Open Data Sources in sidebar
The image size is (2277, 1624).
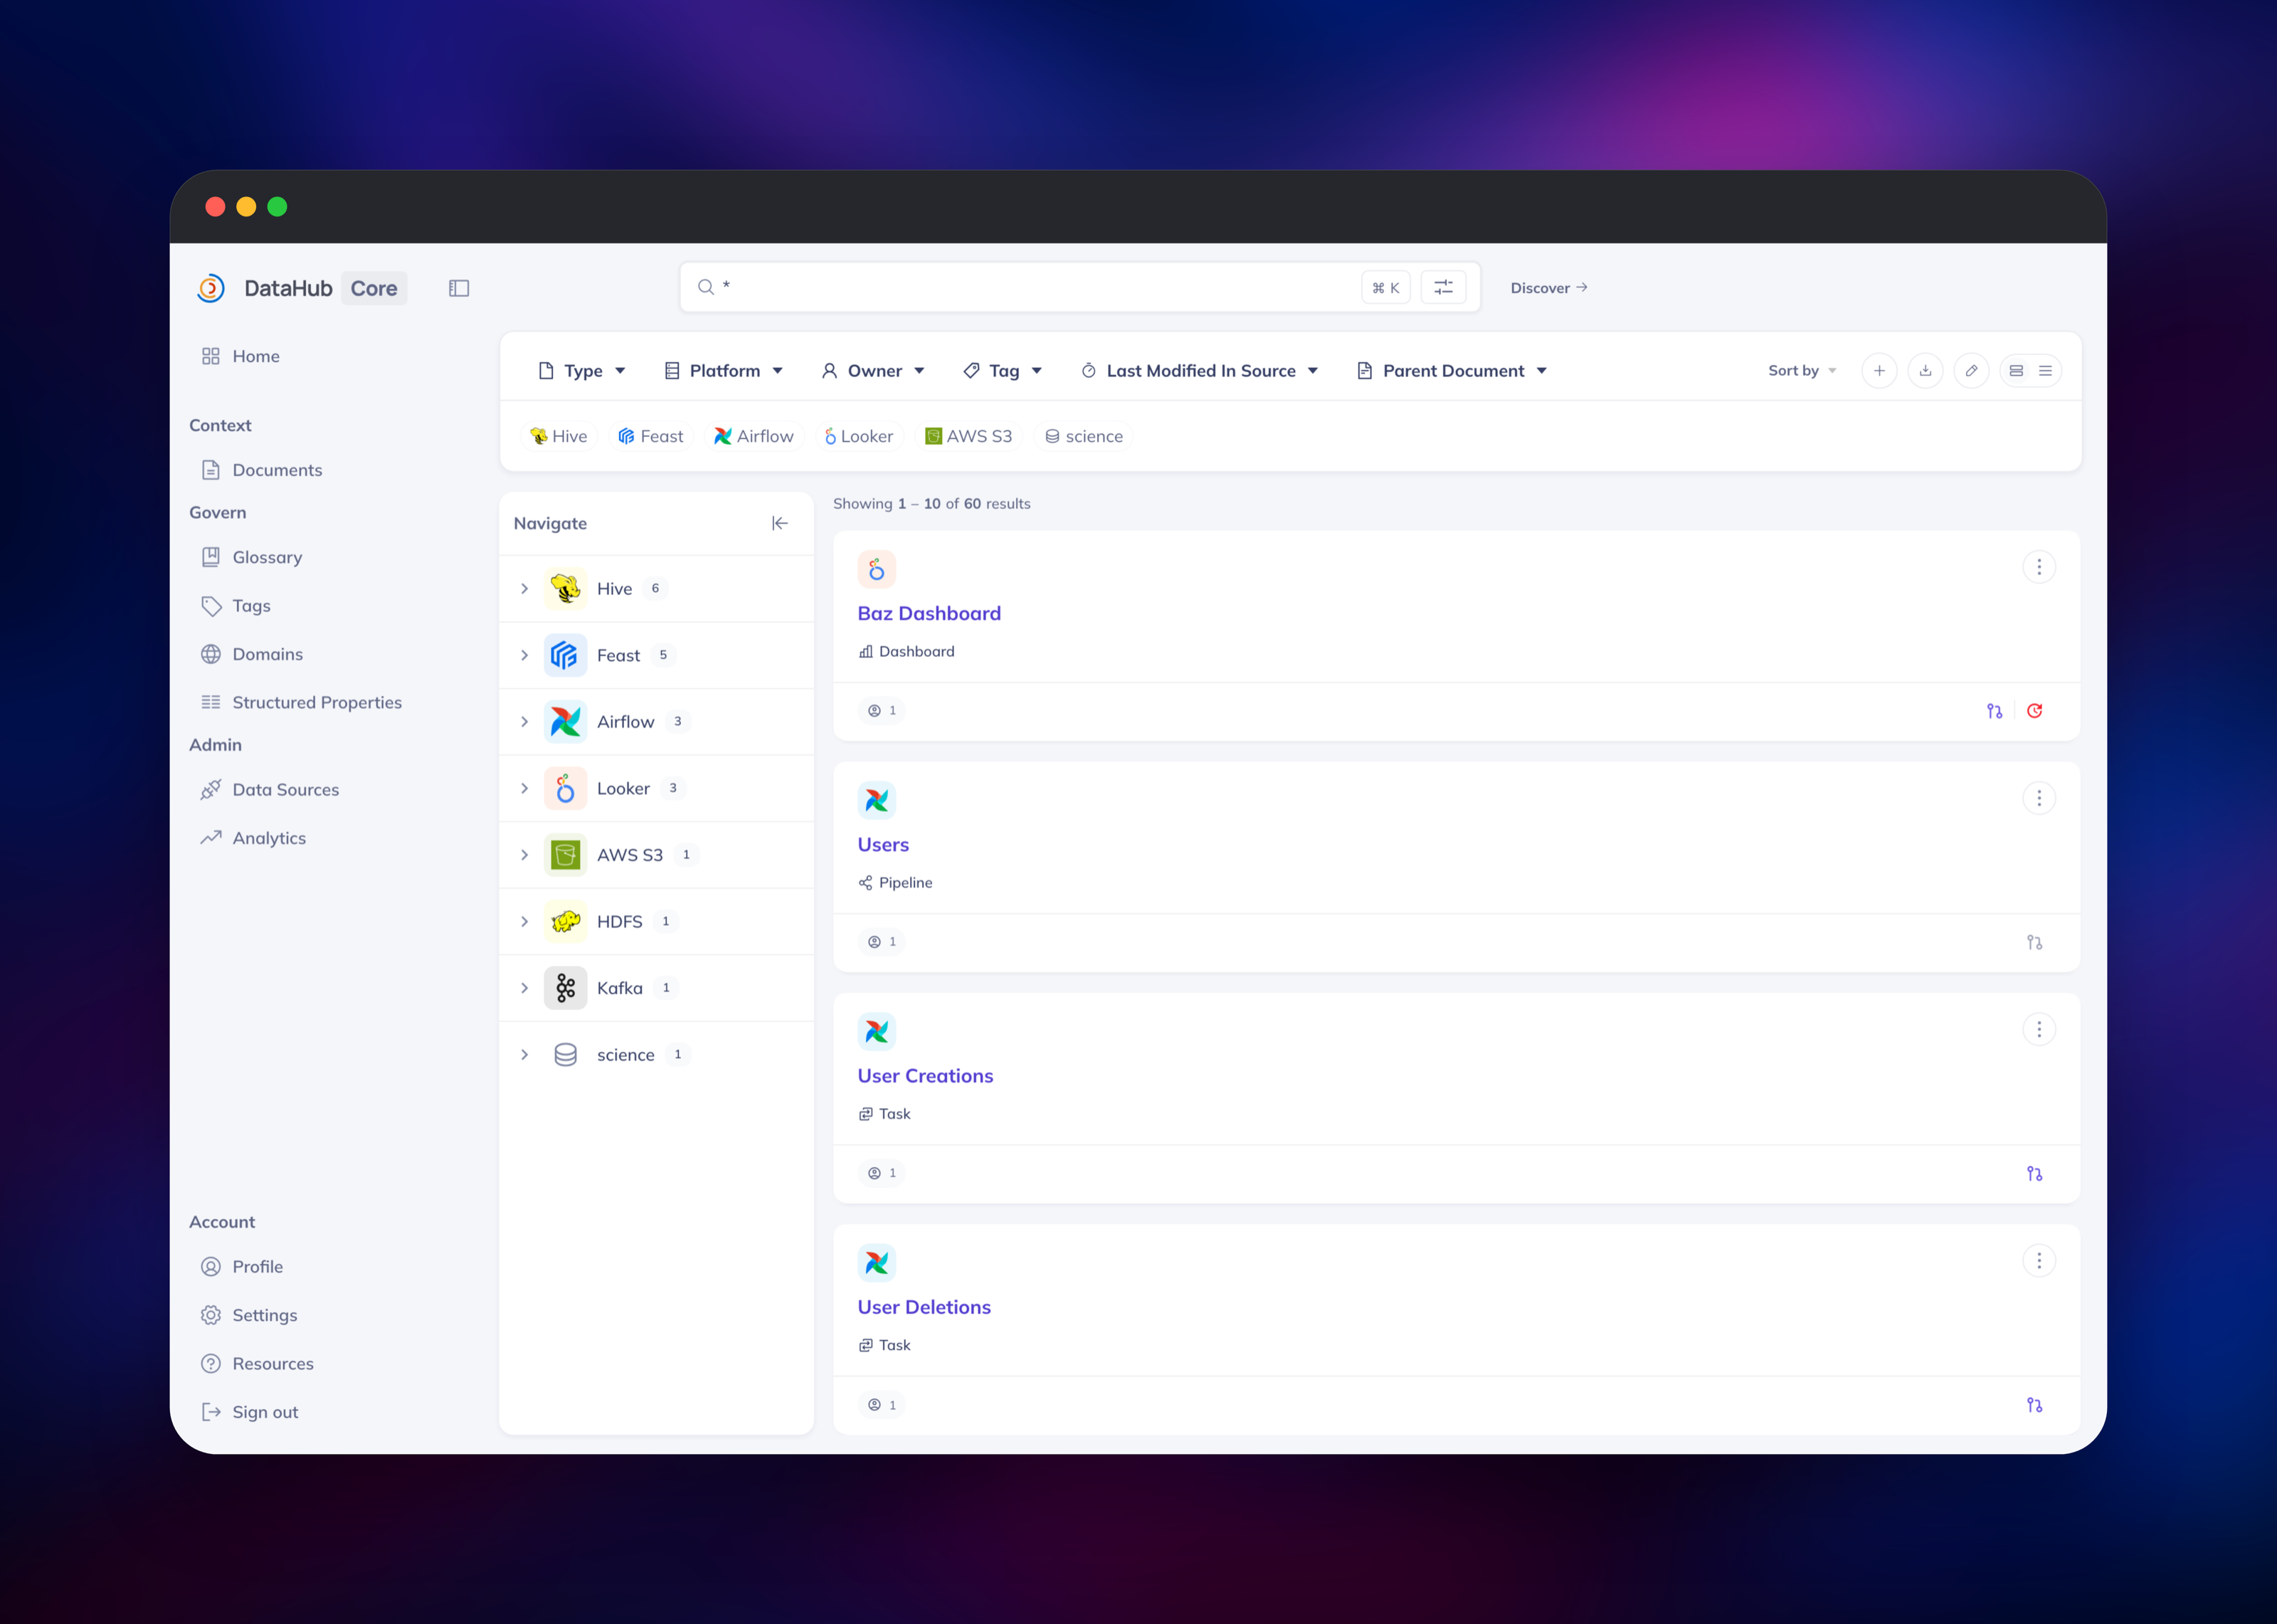pyautogui.click(x=270, y=790)
